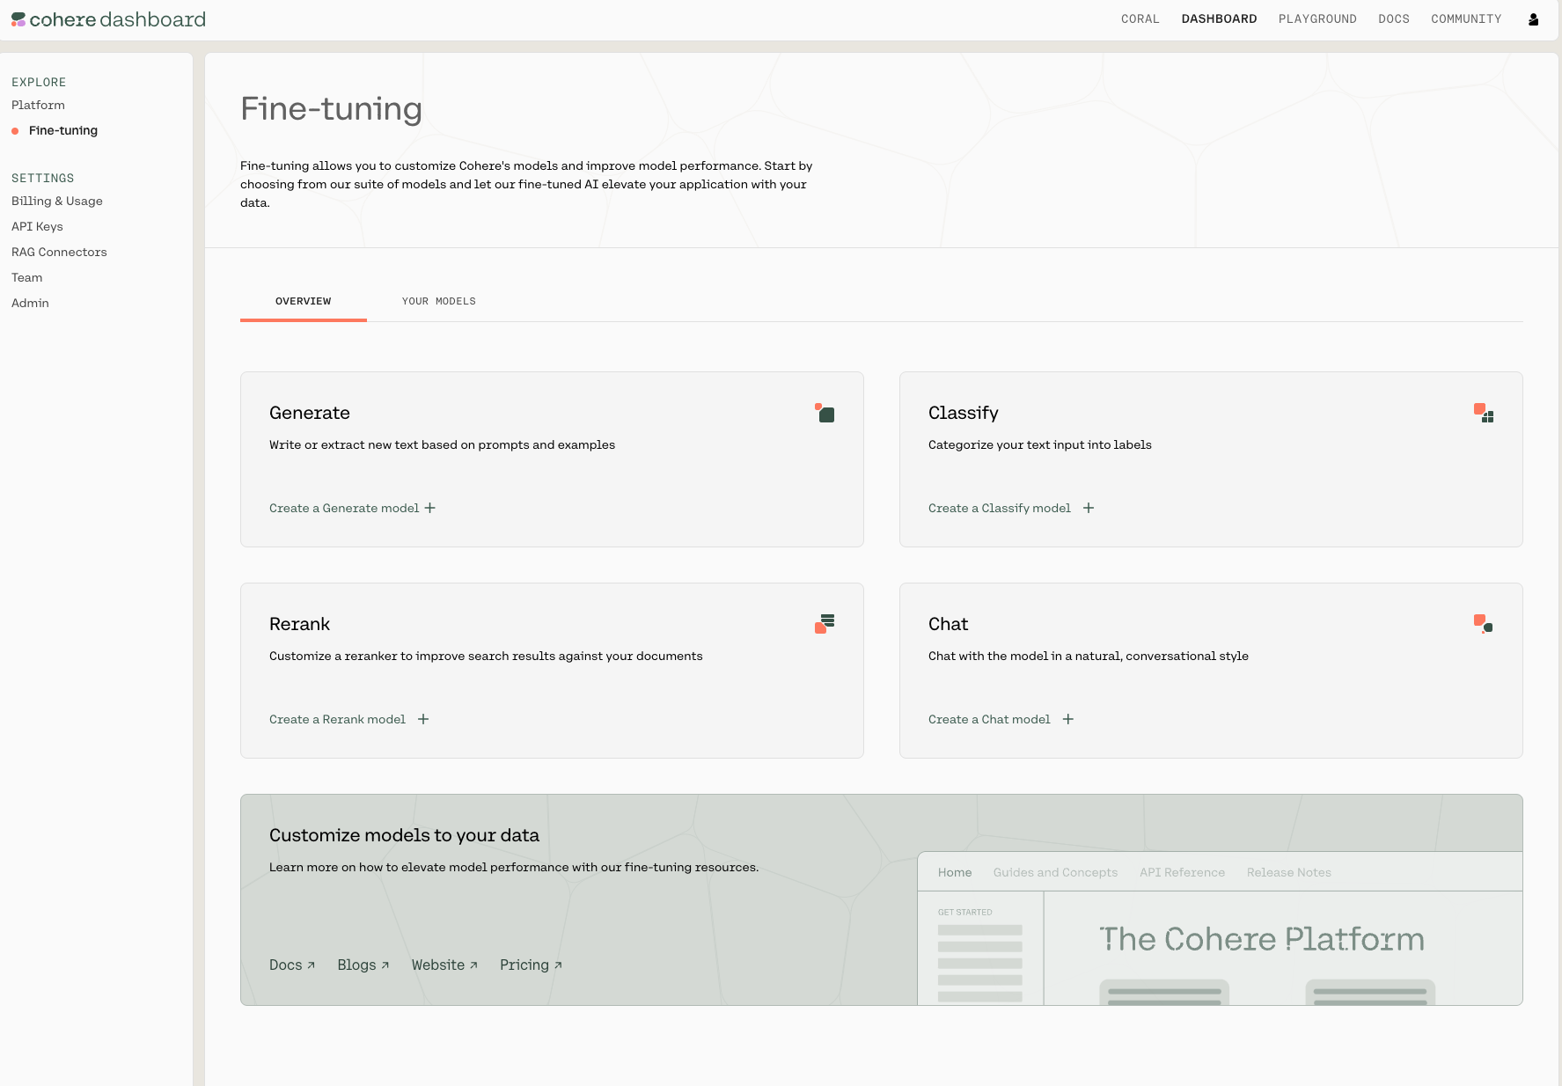
Task: Click plus icon beside Create a Rerank model
Action: tap(423, 719)
